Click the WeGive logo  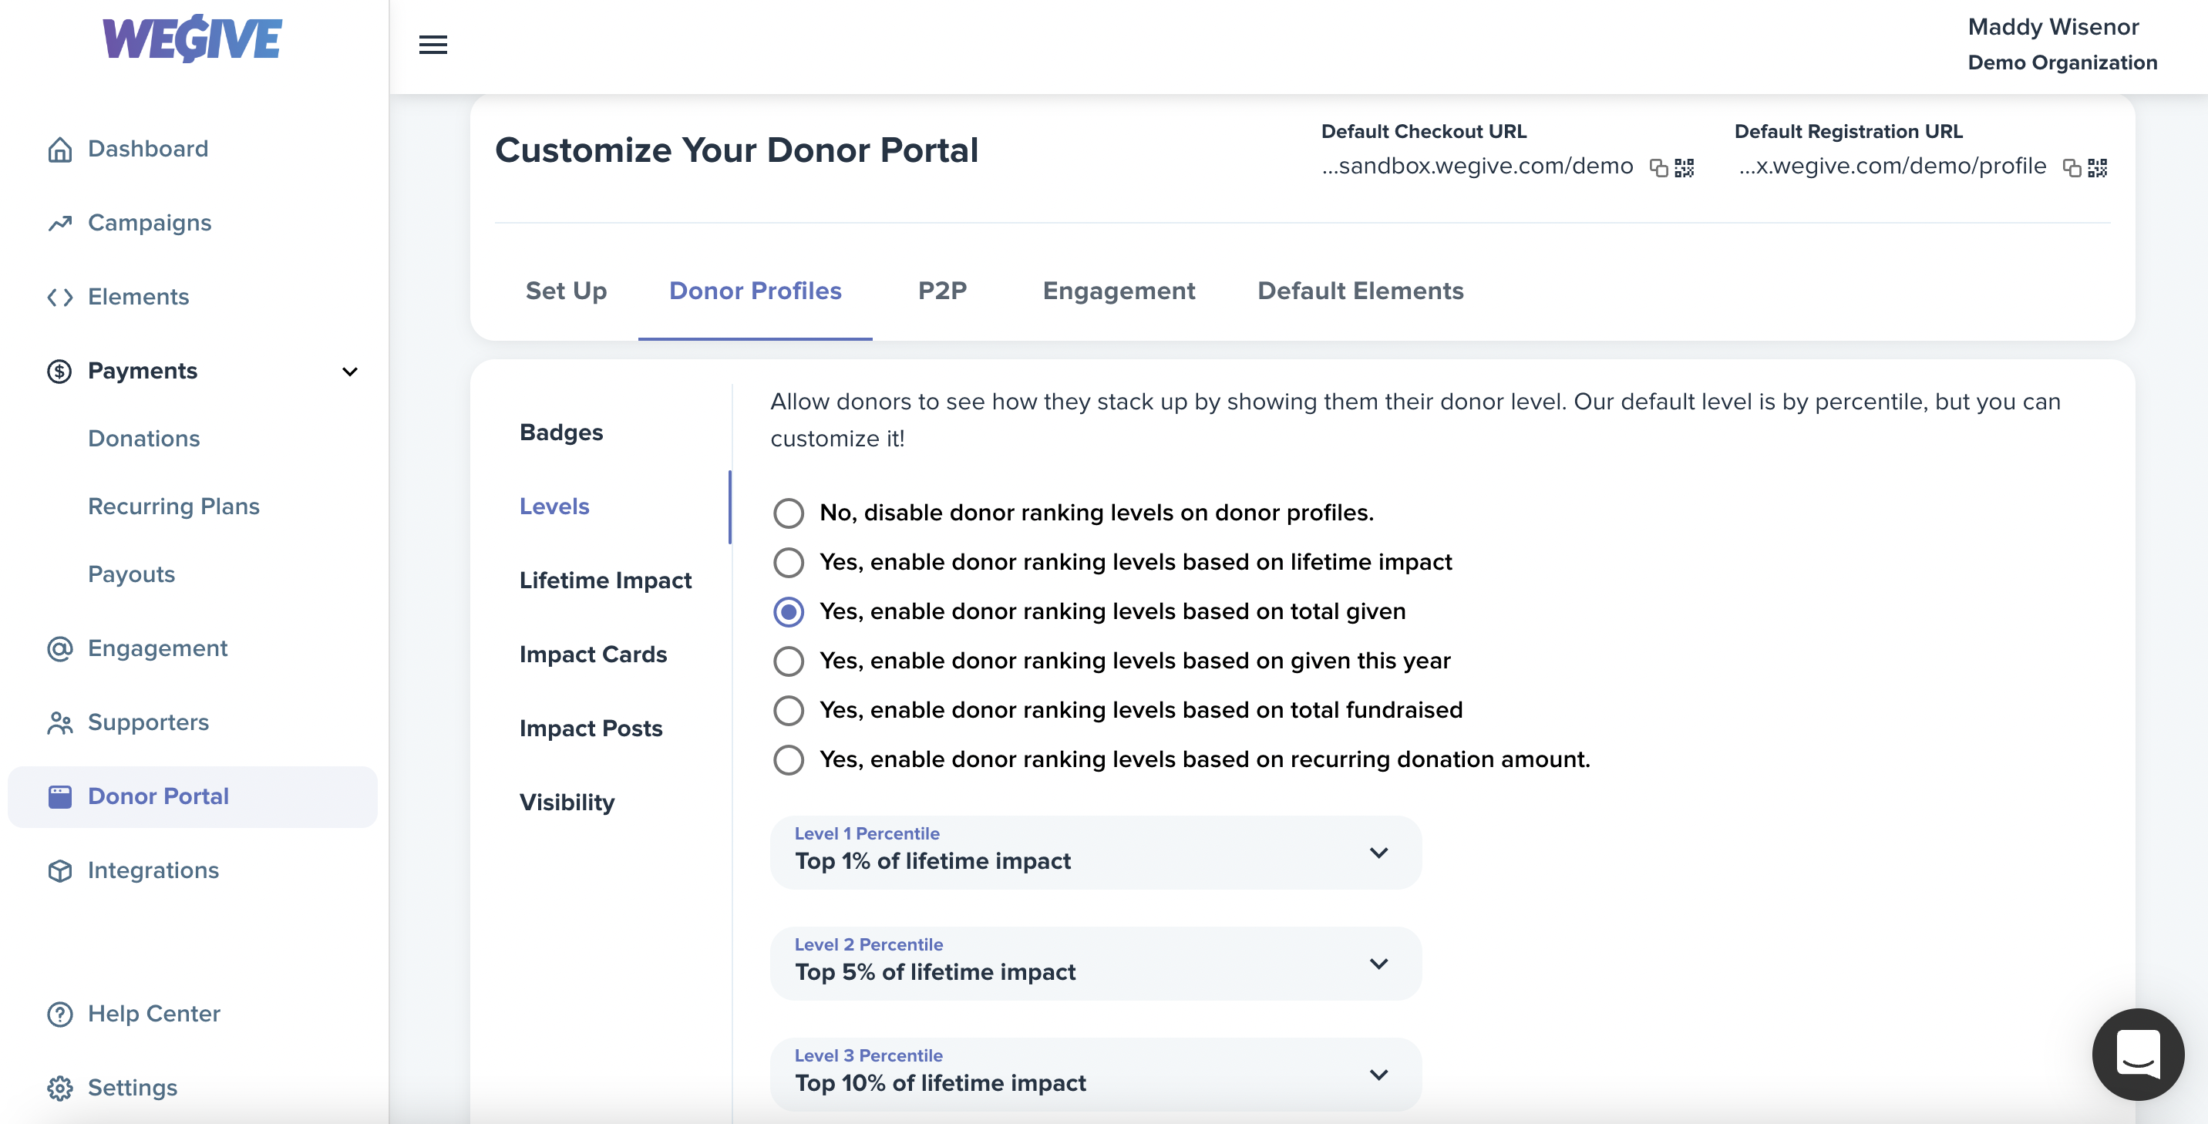(192, 39)
